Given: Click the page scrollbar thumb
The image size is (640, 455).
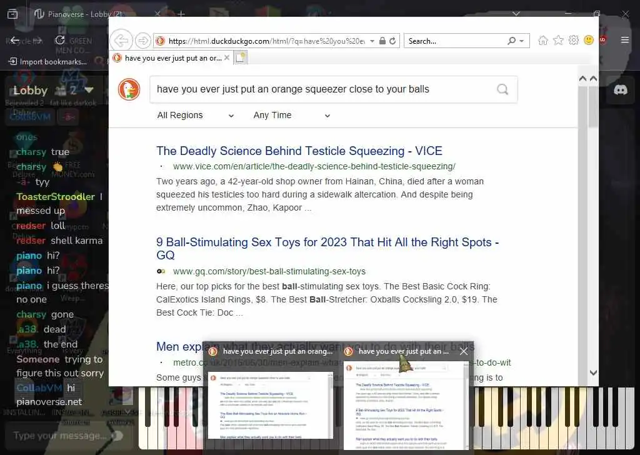Looking at the screenshot, I should 593,106.
